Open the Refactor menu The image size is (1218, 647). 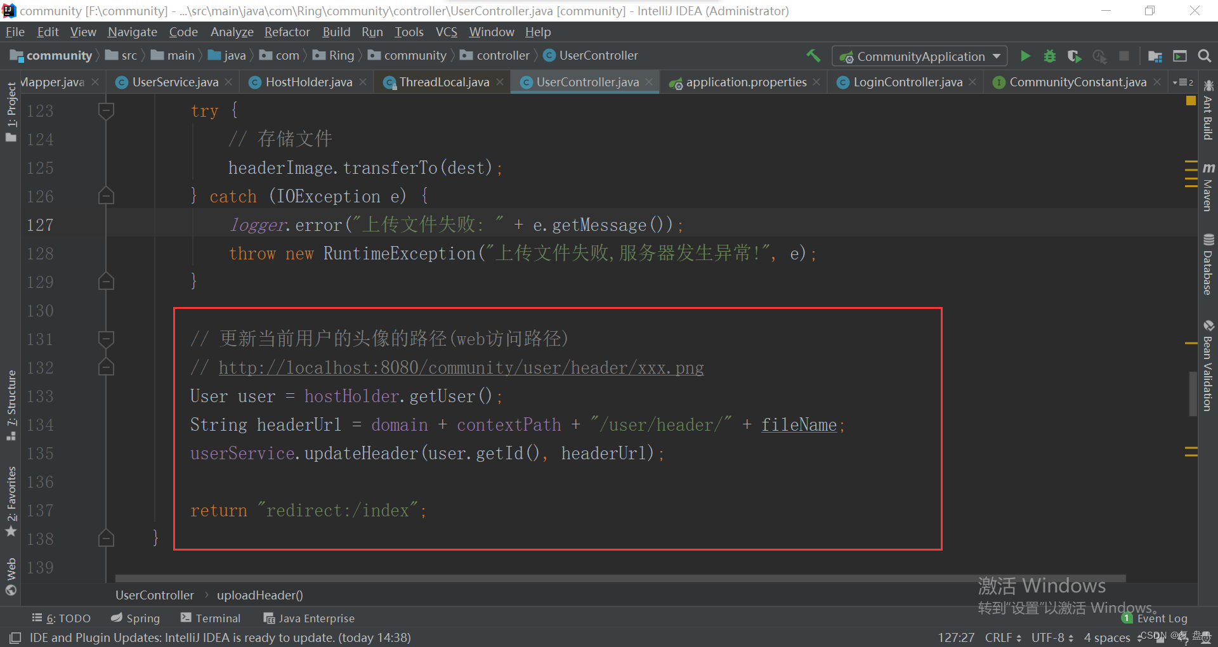point(287,32)
